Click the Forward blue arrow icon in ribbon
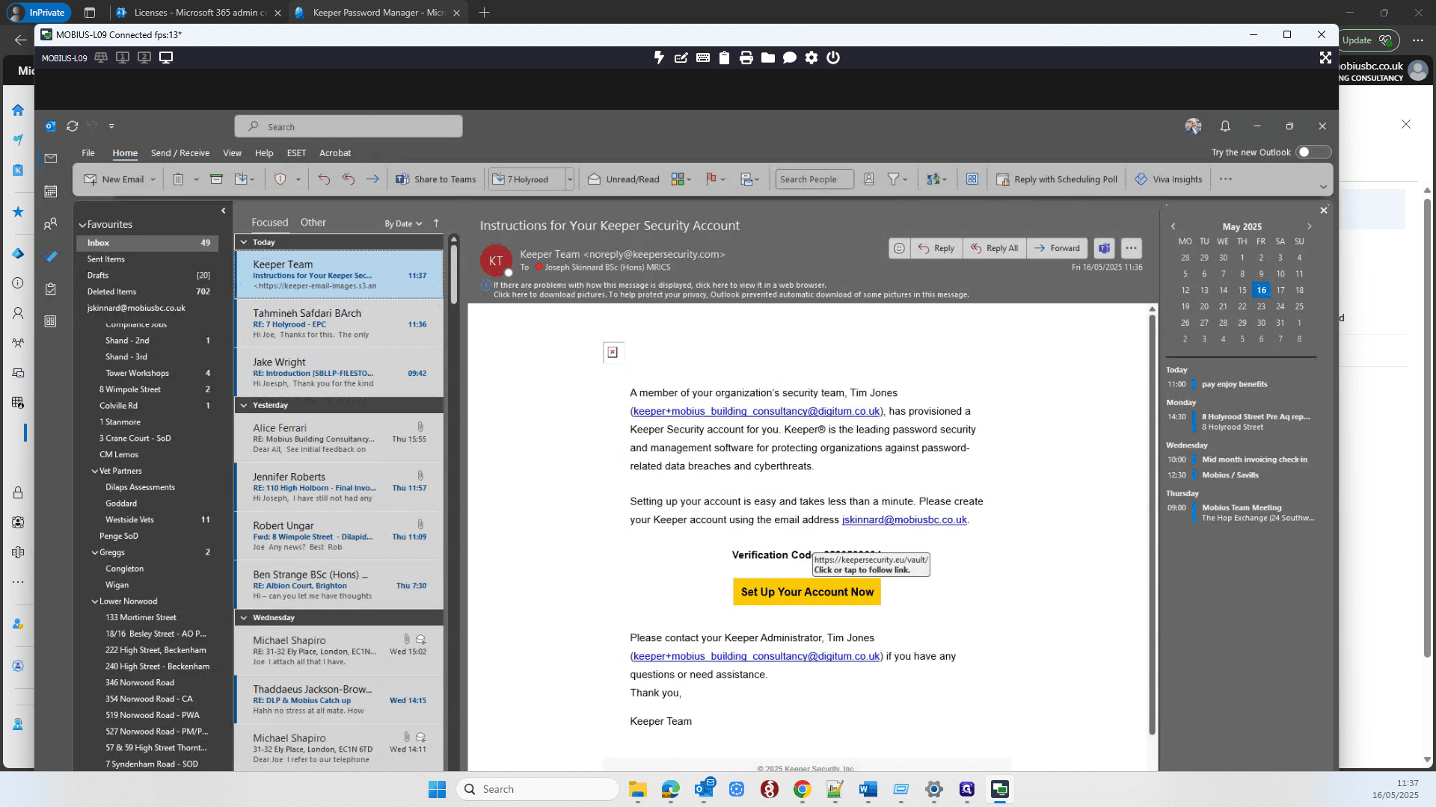The height and width of the screenshot is (807, 1436). click(x=372, y=179)
